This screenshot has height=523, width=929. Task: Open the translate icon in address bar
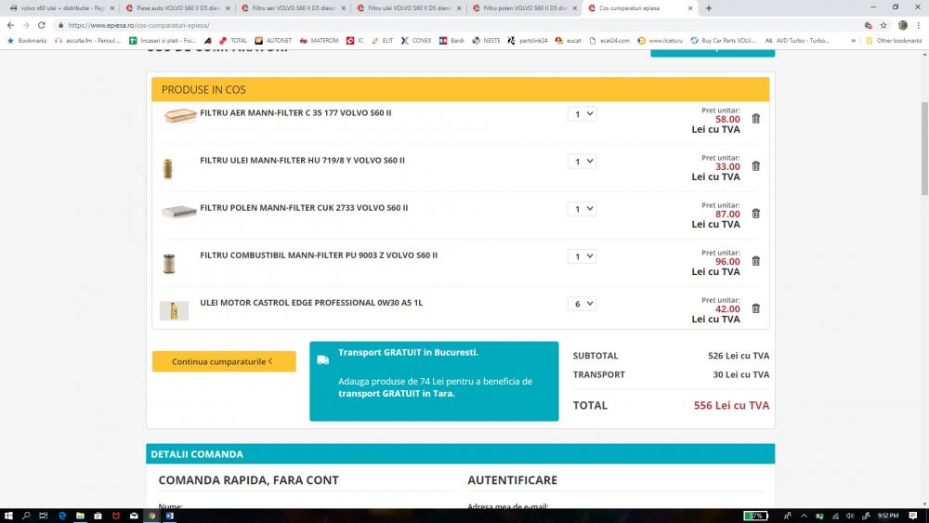pos(868,25)
